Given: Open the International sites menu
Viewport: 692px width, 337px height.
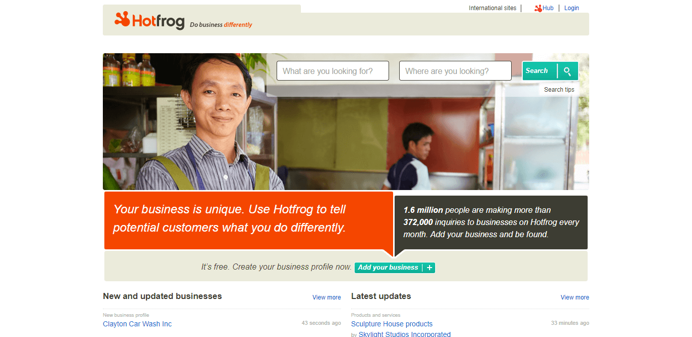Looking at the screenshot, I should point(492,8).
